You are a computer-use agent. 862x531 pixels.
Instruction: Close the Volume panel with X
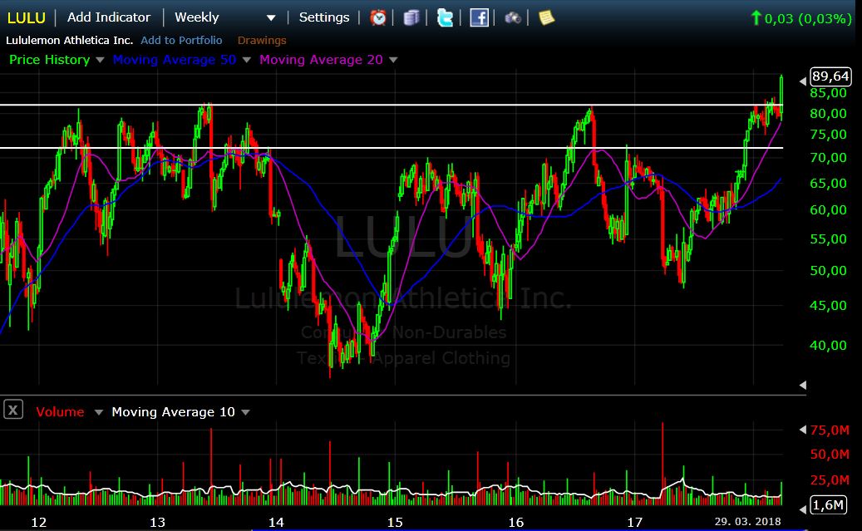click(x=13, y=410)
